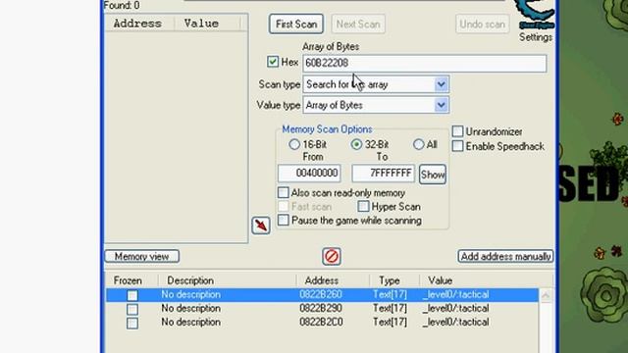Enable Also scan read-only memory
Viewport: 628px width, 353px height.
(284, 192)
